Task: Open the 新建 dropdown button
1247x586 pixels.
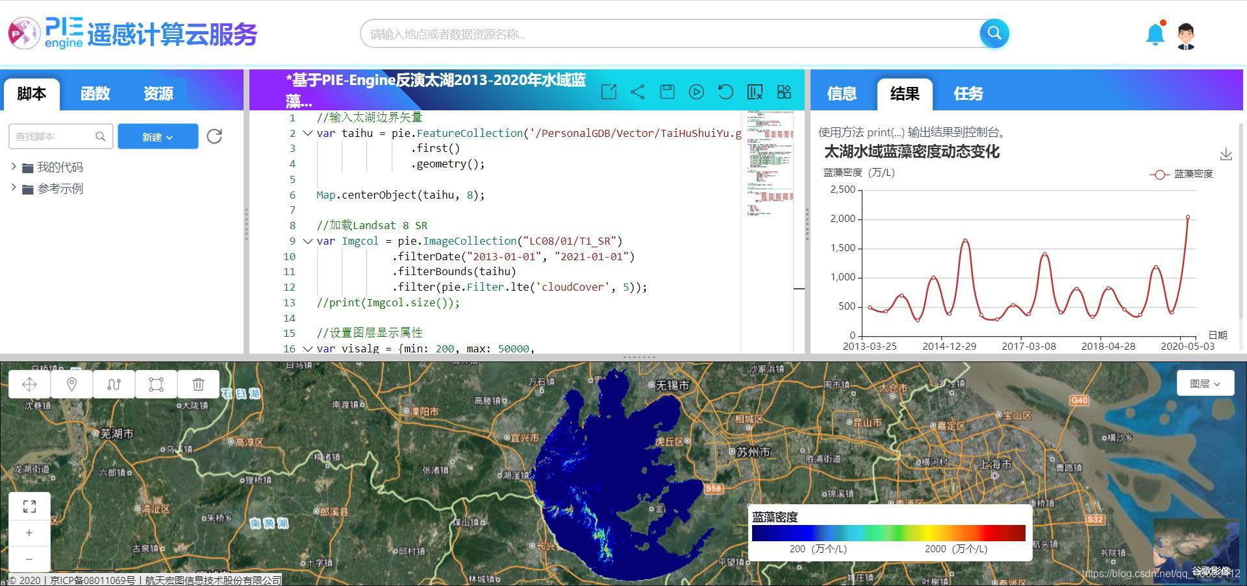Action: coord(158,136)
